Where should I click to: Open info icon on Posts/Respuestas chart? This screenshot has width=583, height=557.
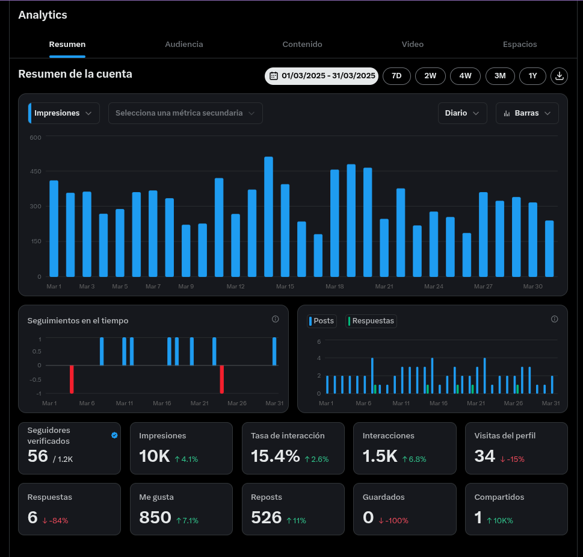554,319
